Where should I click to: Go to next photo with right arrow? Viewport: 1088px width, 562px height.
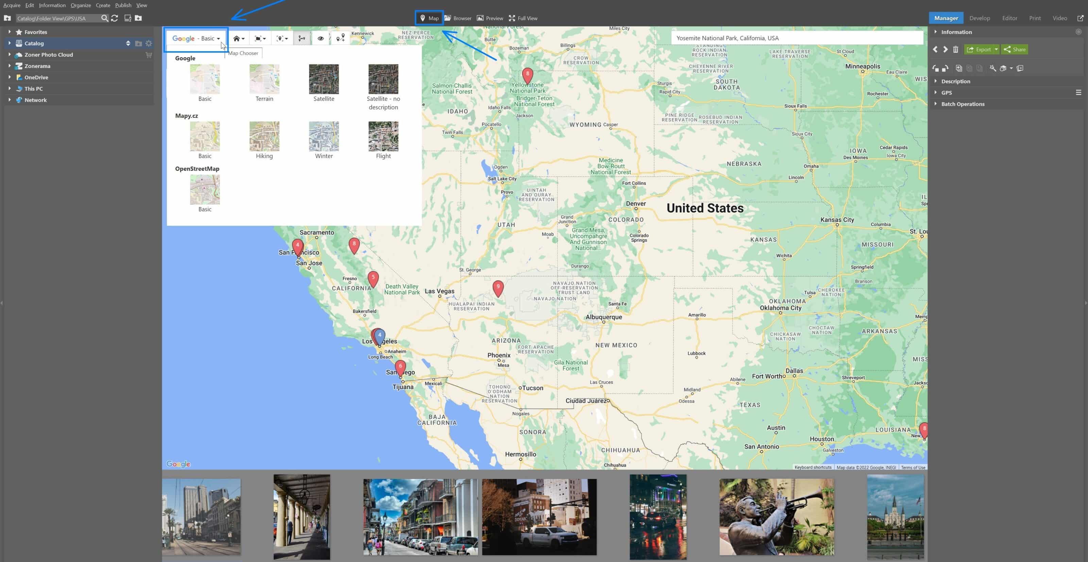pos(945,49)
